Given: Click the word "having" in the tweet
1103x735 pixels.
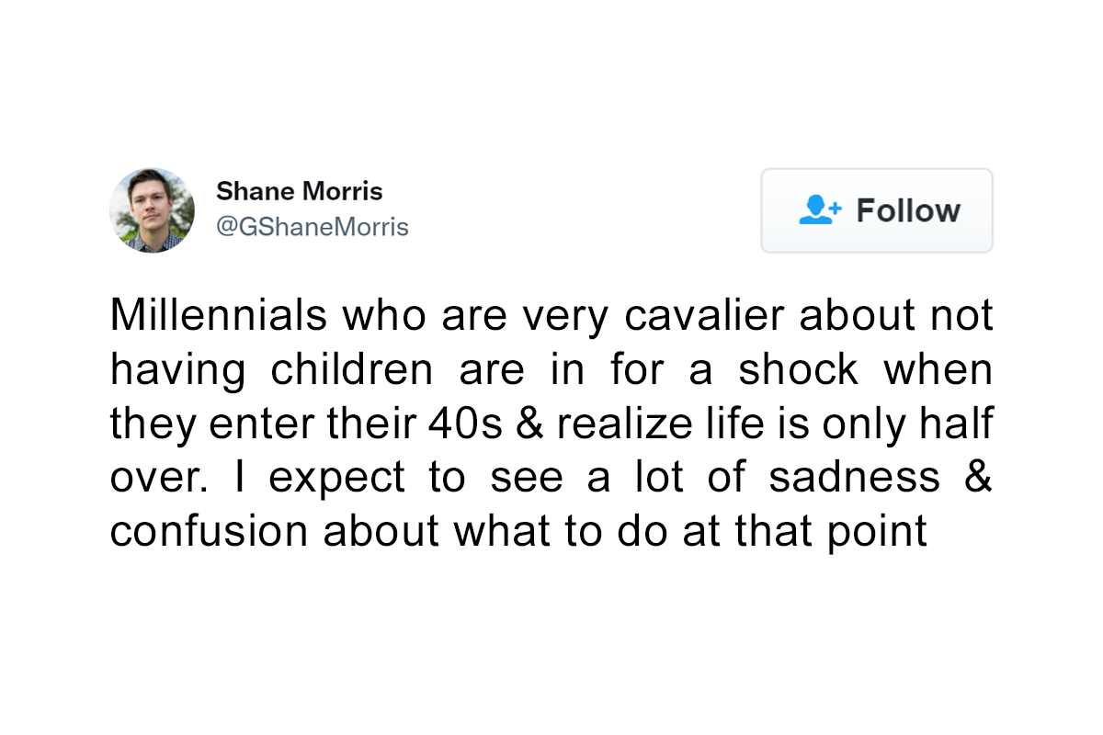Looking at the screenshot, I should 178,370.
